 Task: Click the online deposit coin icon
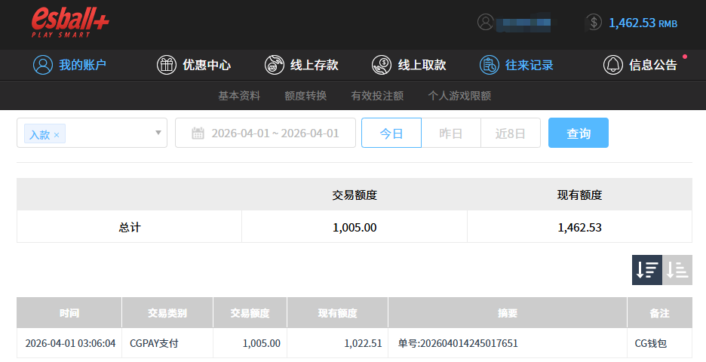tap(274, 65)
